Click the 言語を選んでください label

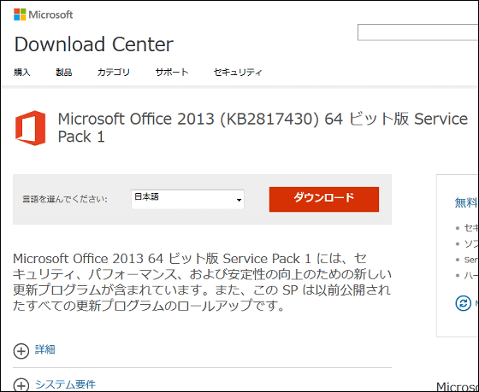65,200
